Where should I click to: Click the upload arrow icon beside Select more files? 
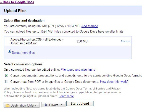click(x=9, y=51)
